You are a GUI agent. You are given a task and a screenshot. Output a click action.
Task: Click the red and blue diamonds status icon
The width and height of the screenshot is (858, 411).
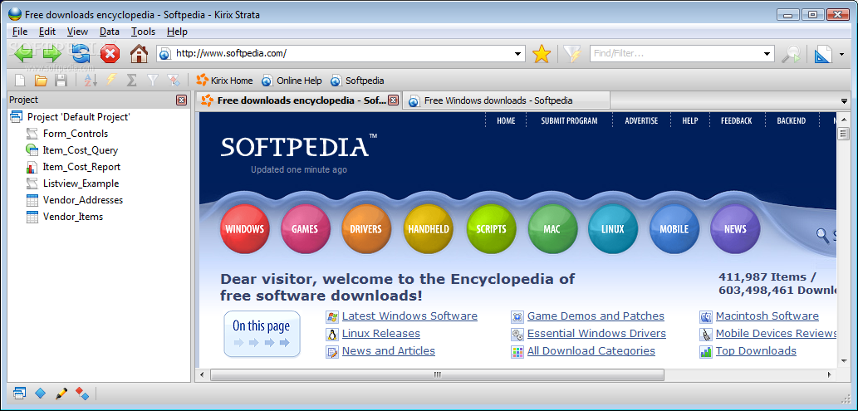click(x=82, y=393)
